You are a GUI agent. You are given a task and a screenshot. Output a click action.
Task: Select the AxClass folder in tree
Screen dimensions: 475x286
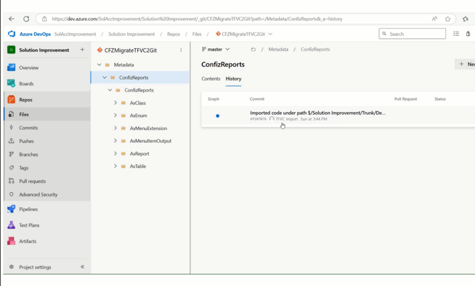(x=138, y=103)
